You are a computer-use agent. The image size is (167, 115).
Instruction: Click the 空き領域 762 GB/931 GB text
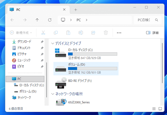[x=84, y=72]
